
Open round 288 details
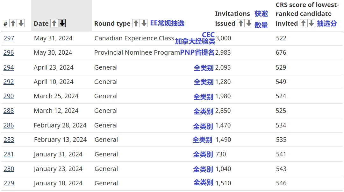[9, 111]
